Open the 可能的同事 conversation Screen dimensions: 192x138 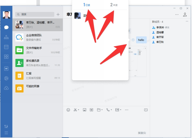(38, 89)
